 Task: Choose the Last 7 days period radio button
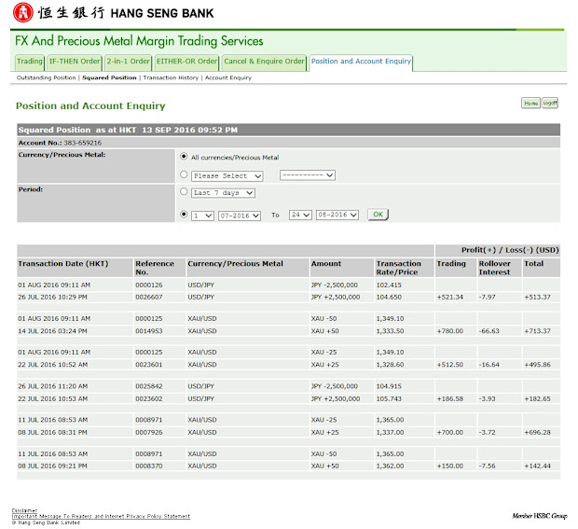(x=184, y=191)
